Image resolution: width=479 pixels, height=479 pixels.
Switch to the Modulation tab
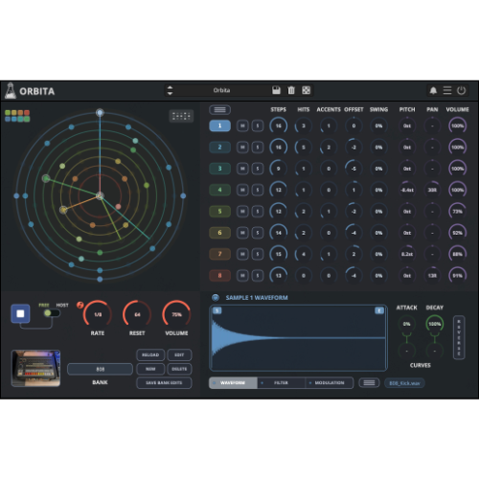[330, 383]
